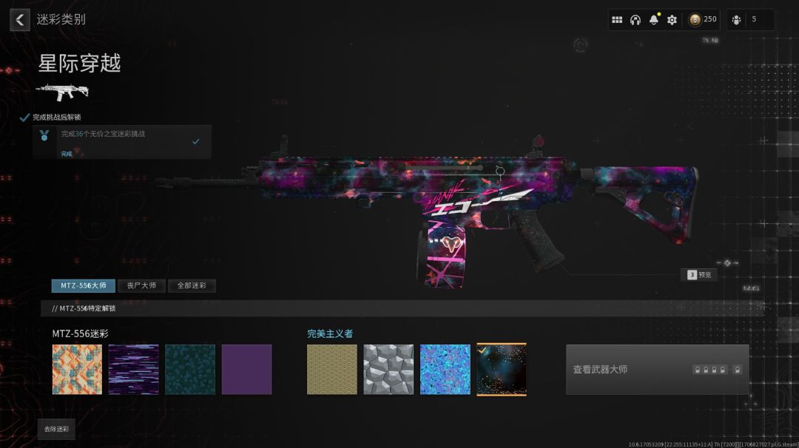The width and height of the screenshot is (799, 448).
Task: Go back using the back arrow
Action: click(x=20, y=21)
